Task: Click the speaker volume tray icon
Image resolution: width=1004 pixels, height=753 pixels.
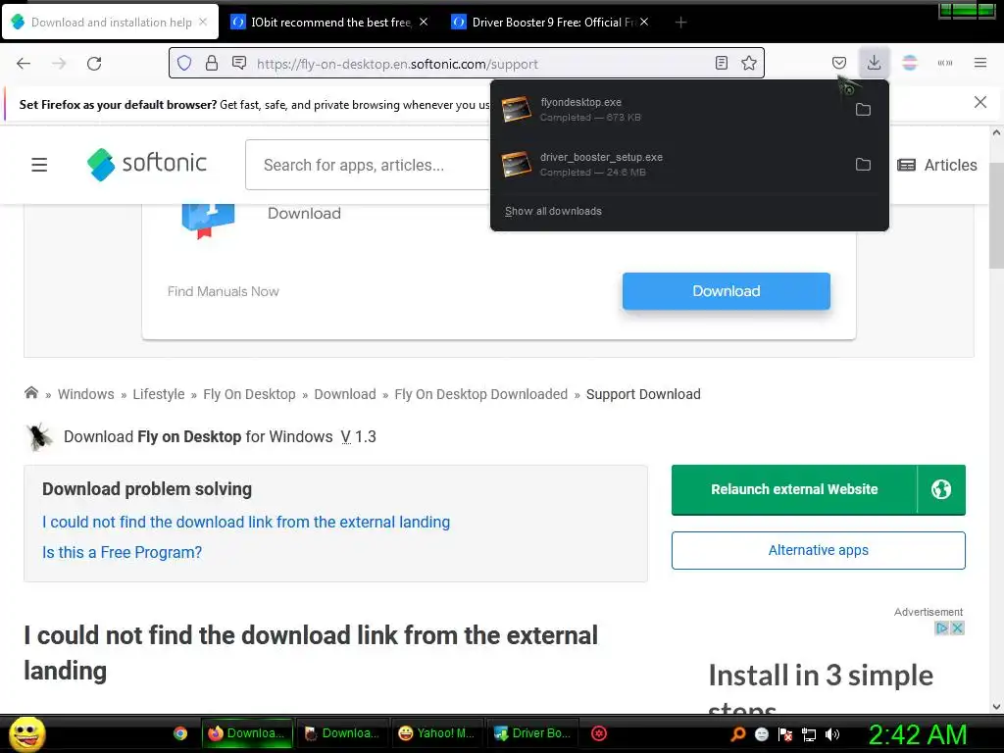Action: pyautogui.click(x=832, y=734)
